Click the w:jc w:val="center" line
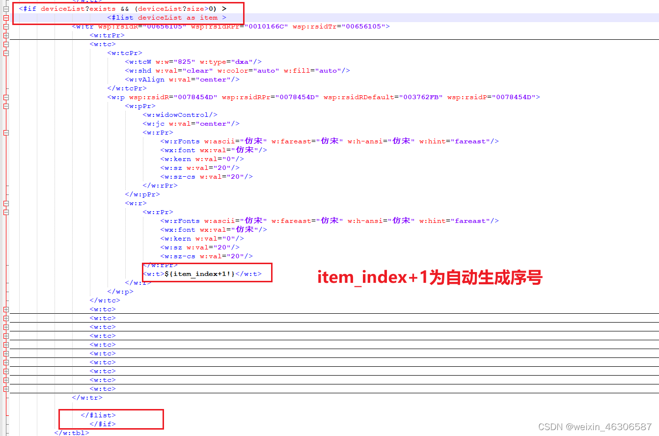The image size is (659, 436). [191, 124]
